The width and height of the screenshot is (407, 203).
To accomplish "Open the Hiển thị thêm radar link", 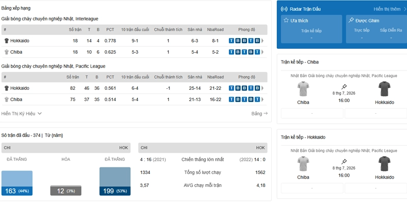I will tap(390, 9).
